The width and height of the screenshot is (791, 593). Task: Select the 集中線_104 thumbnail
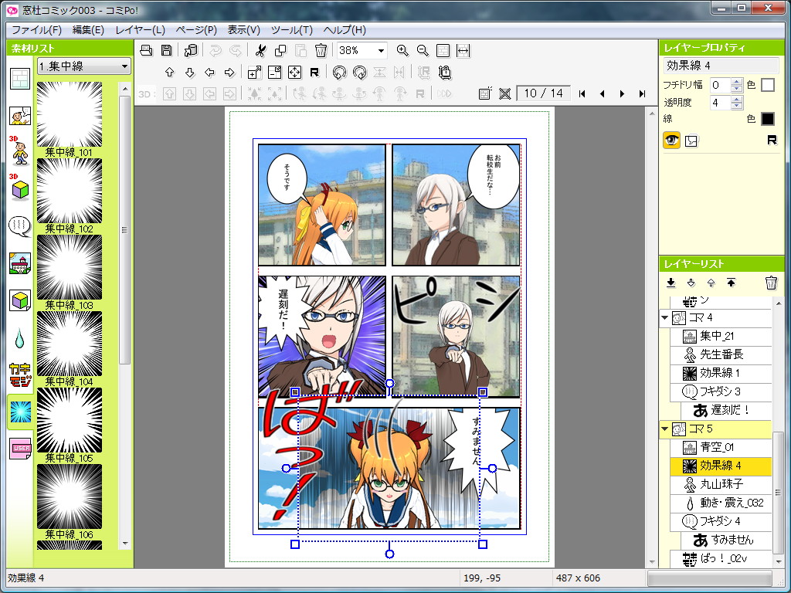69,344
